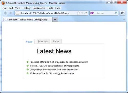
Task: Bookmark this page with the star icon
Action: coord(78,13)
